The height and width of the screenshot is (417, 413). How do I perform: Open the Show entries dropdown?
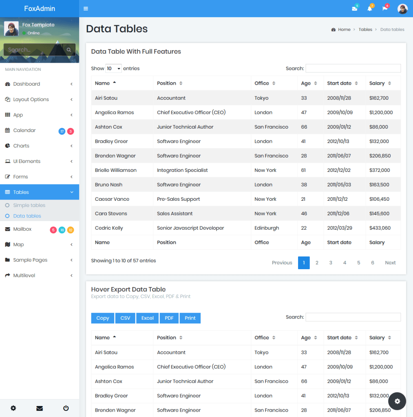(x=114, y=68)
